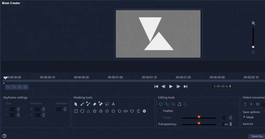Jump to the end of the clip
The image size is (265, 139).
point(185,87)
